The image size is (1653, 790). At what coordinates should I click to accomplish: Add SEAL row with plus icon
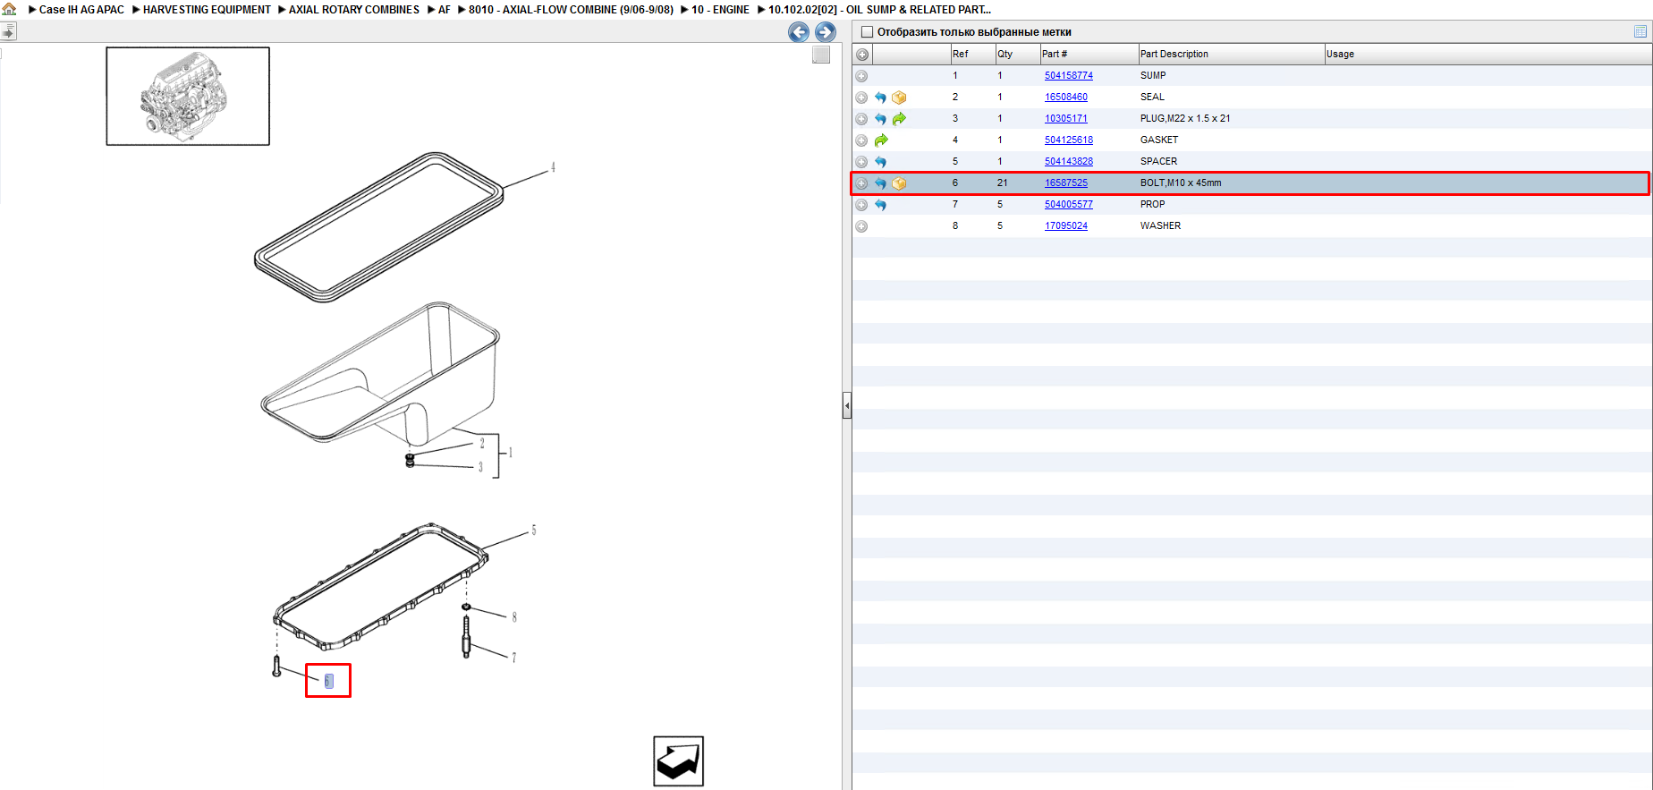pos(861,98)
